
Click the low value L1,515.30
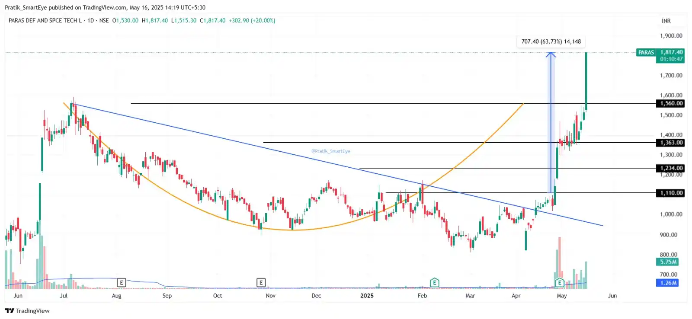coord(184,20)
